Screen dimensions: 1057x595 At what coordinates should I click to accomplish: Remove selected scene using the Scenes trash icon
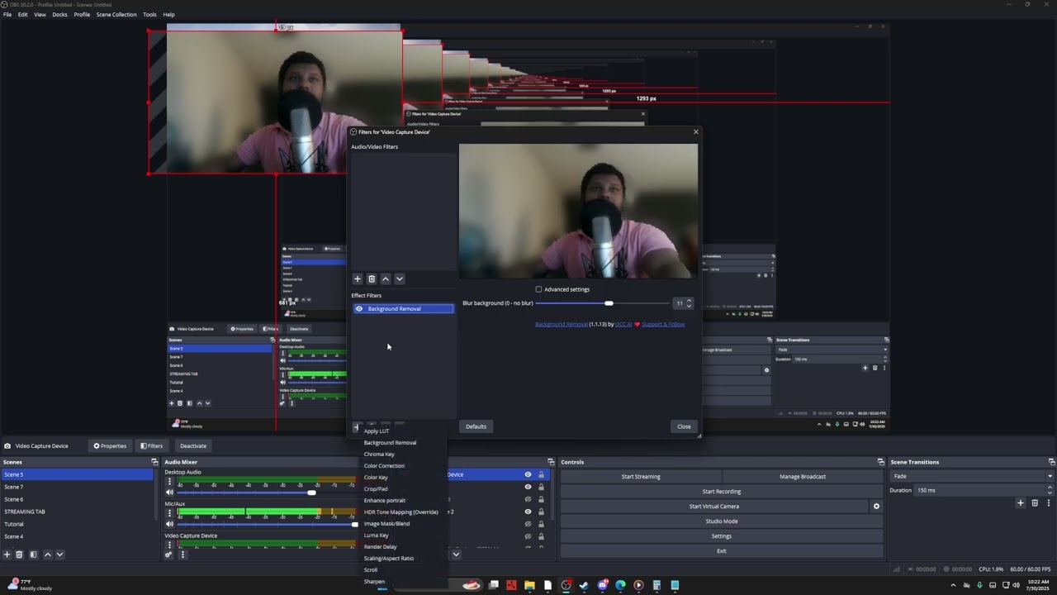click(19, 555)
